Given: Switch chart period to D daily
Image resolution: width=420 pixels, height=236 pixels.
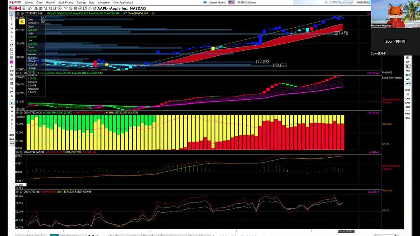Looking at the screenshot, I should tap(12, 102).
